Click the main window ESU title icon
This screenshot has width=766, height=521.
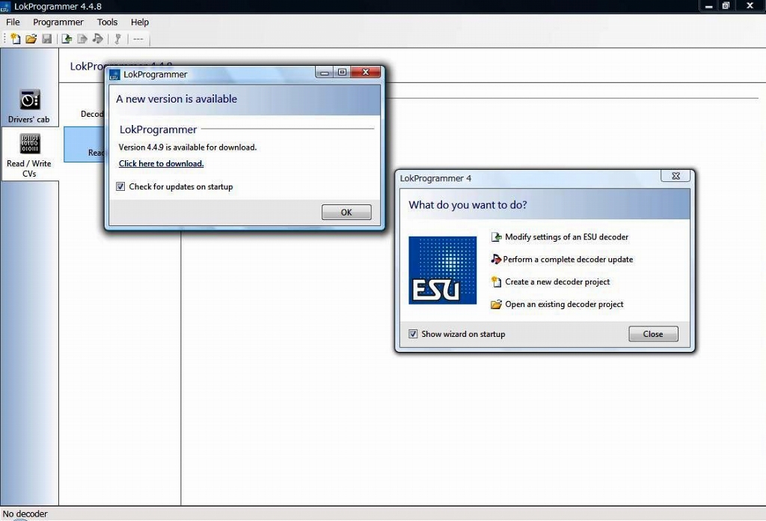[5, 6]
